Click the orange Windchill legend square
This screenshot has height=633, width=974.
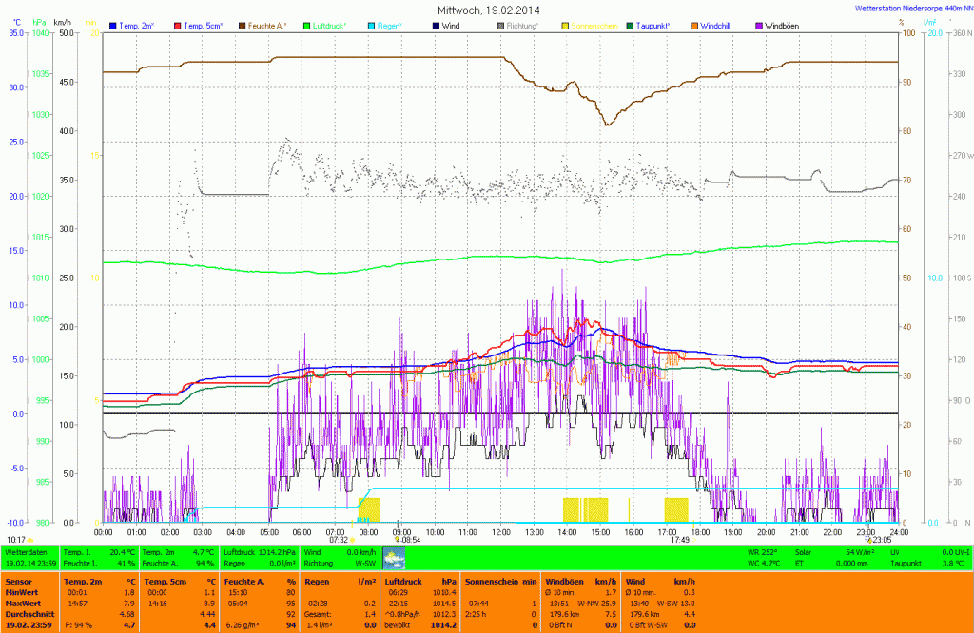695,24
